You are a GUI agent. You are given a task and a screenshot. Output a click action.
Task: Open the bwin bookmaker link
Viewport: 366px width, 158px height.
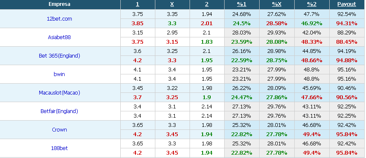coord(59,74)
